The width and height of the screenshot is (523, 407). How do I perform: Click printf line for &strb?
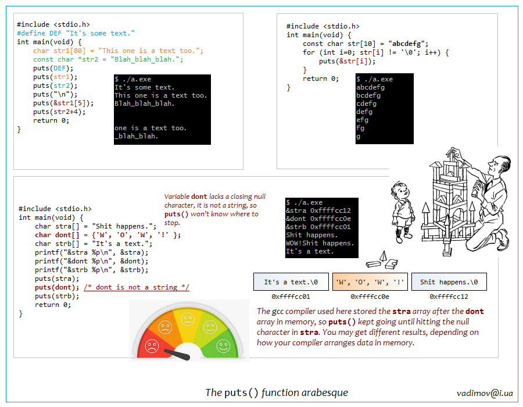point(91,270)
